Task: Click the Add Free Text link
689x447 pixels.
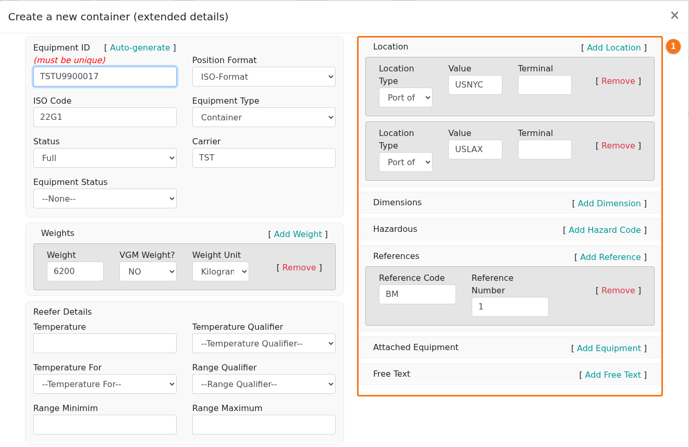Action: coord(613,375)
